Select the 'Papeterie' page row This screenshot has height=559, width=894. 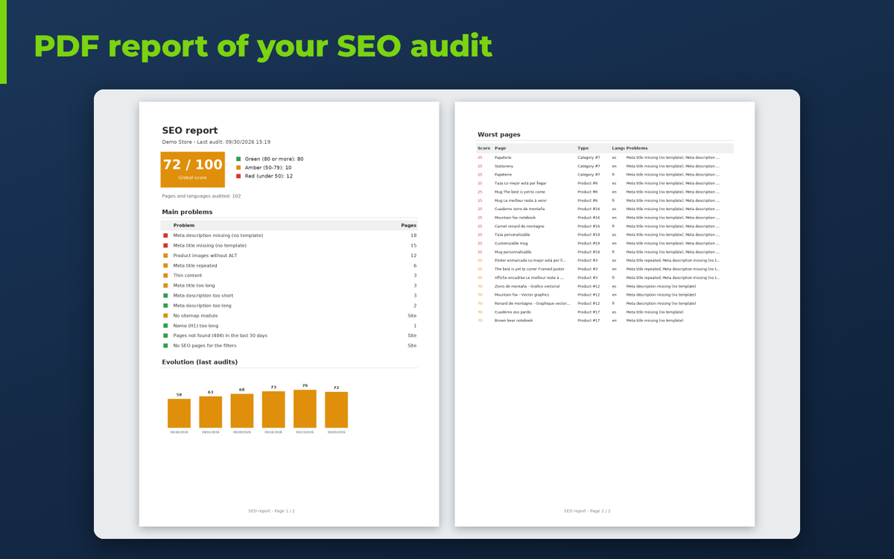[605, 174]
